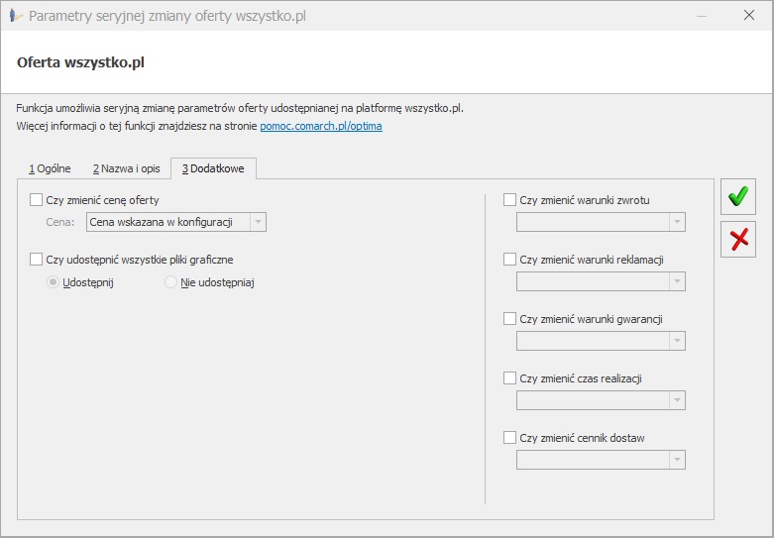Choose the 'Nie udostępniaj' radio option
The image size is (774, 538).
[170, 282]
